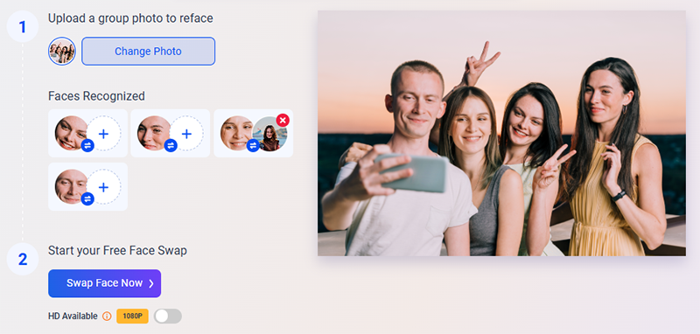Open the HD Available info icon
This screenshot has width=700, height=334.
pyautogui.click(x=107, y=317)
